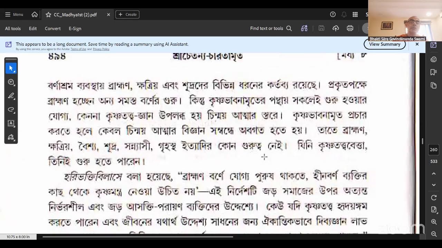
Task: Show the Comments panel icon
Action: 434,59
